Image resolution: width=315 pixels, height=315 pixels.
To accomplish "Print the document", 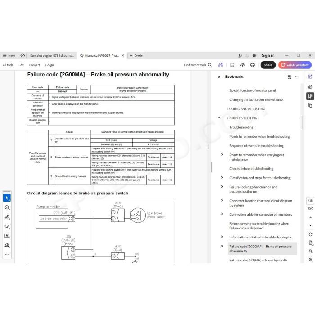I will tap(252, 65).
